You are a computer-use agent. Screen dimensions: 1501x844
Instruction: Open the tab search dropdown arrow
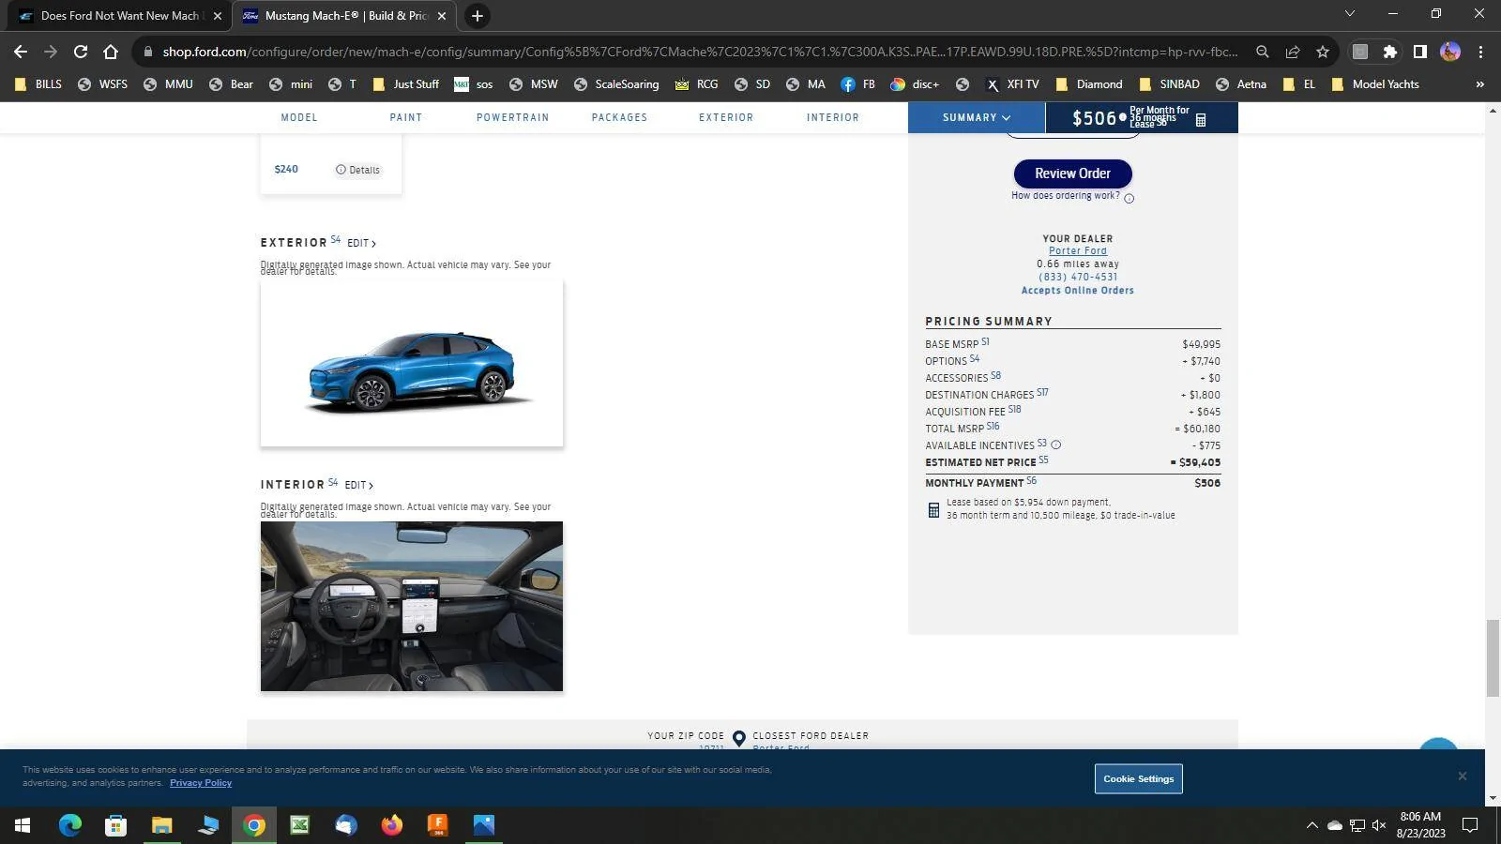(1350, 13)
